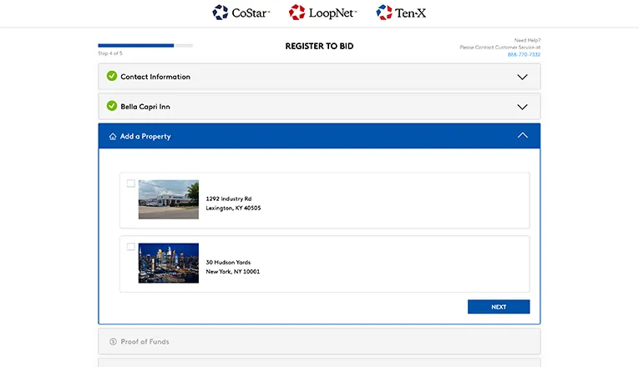The height and width of the screenshot is (367, 639).
Task: Click the house icon in Add a Property
Action: [113, 136]
